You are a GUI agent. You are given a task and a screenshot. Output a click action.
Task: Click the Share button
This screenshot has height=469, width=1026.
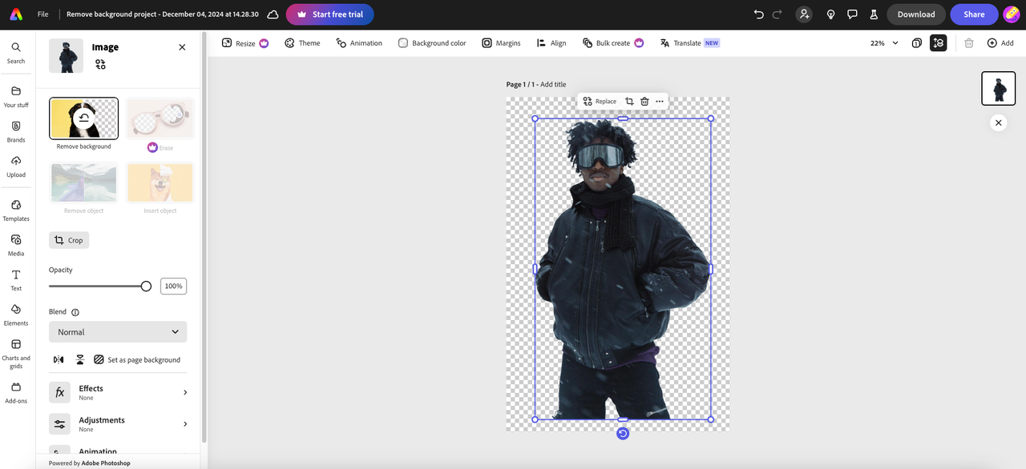coord(974,14)
